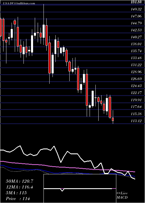Screen dimensions: 145x203
Task: Select the 149.32 price axis label
Action: tap(136, 9)
